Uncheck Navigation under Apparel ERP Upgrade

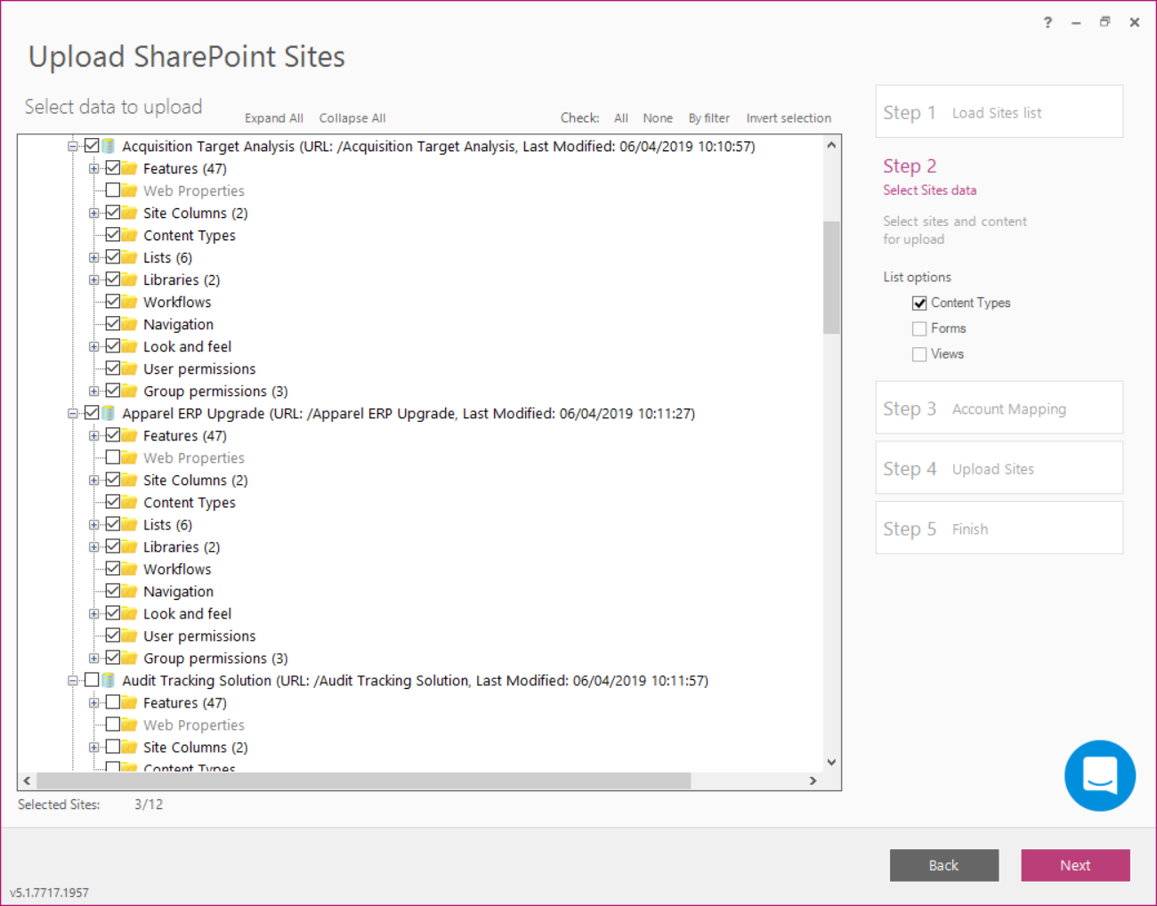[113, 591]
